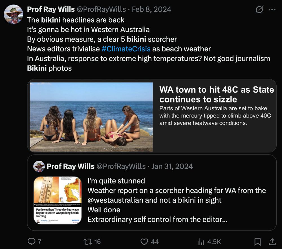
Task: Open the bookmark icon next to share
Action: pos(258,242)
